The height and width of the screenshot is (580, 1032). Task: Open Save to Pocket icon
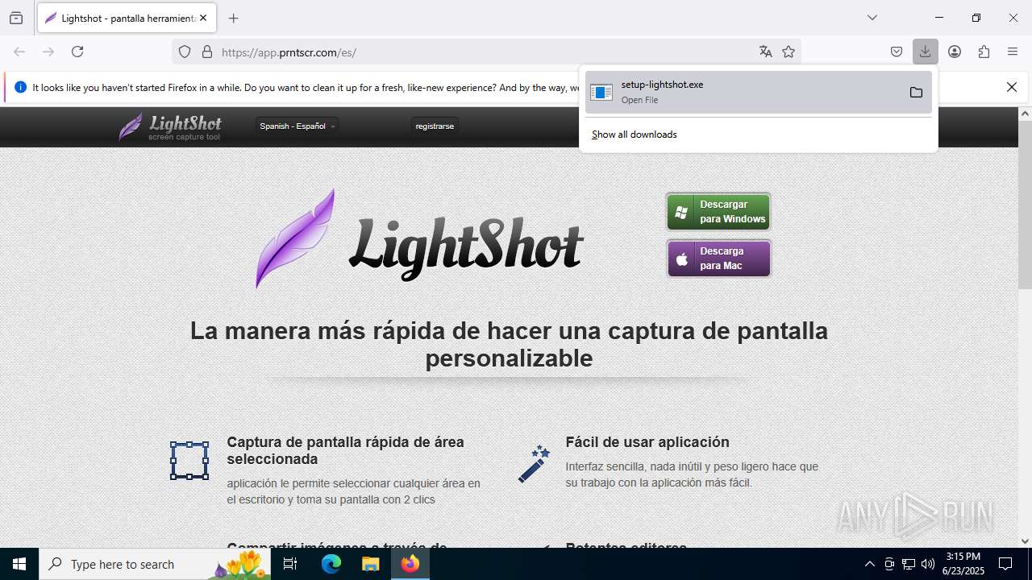897,52
